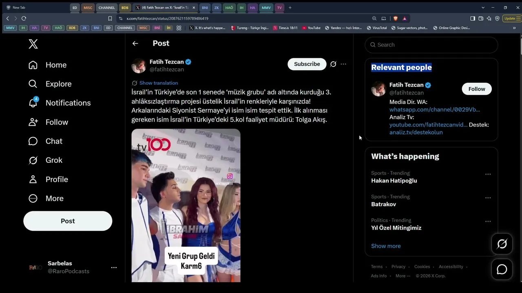
Task: Open options for Hakan Hatipoğlu trend
Action: [488, 174]
